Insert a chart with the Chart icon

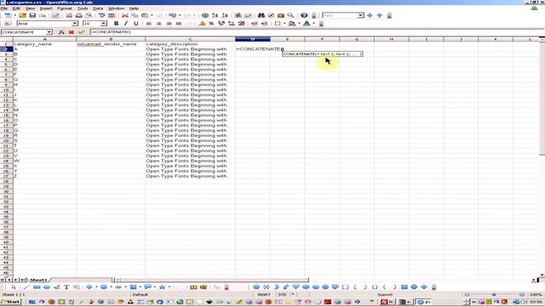(x=238, y=15)
